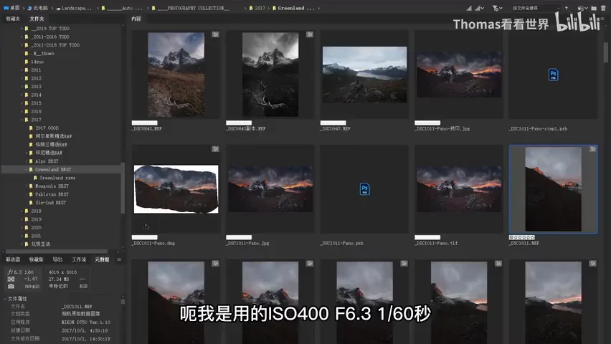Screen dimensions: 611x344
Task: Select the _DSC1011-Pano-拷贝.jpg thumbnail
Action: coord(459,75)
